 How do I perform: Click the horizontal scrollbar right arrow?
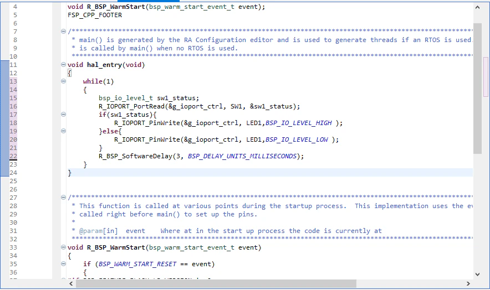[x=468, y=283]
